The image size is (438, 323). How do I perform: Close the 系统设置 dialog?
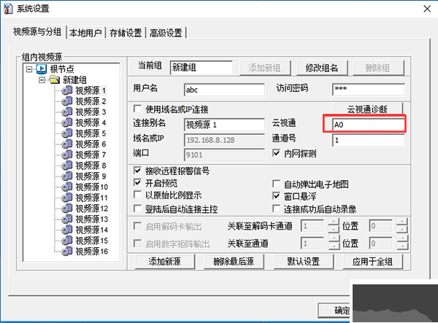point(427,9)
